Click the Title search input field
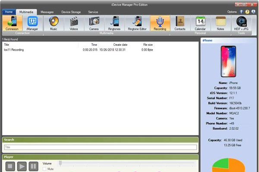The height and width of the screenshot is (172, 259). pos(101,147)
